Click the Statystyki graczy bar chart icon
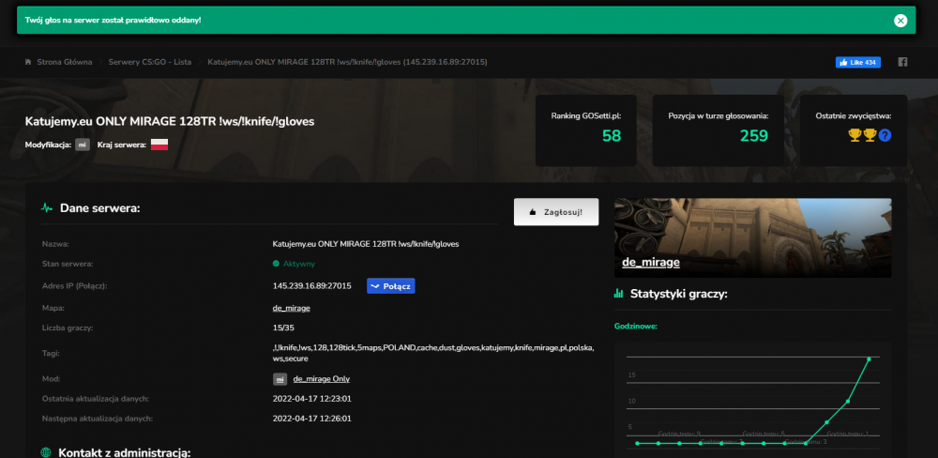938x458 pixels. [618, 294]
